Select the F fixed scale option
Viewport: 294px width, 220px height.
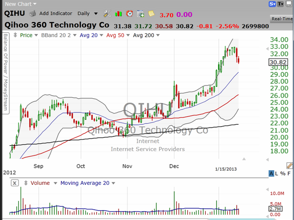[x=289, y=174]
